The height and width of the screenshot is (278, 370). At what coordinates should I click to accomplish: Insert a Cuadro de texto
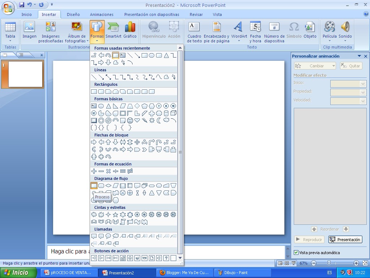point(194,32)
